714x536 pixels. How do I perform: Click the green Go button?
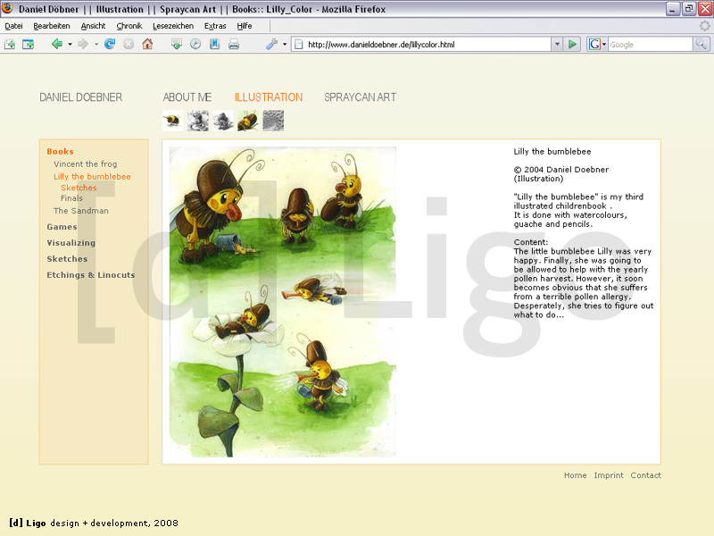point(572,44)
